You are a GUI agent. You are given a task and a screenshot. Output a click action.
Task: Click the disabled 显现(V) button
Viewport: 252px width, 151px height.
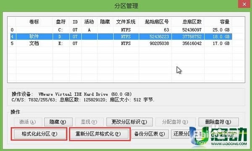89,122
